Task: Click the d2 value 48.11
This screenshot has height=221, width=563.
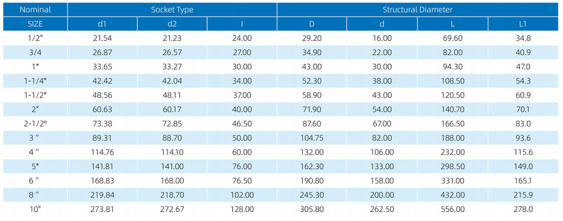Action: click(172, 95)
